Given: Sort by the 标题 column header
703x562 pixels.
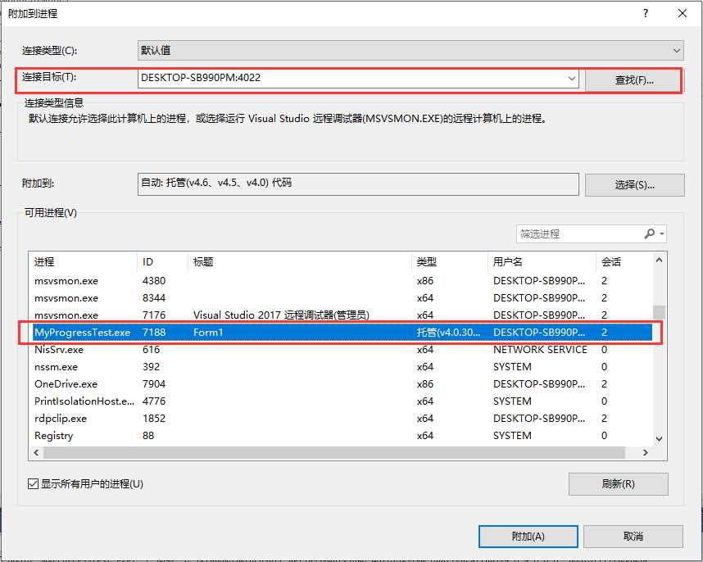Looking at the screenshot, I should (x=300, y=261).
